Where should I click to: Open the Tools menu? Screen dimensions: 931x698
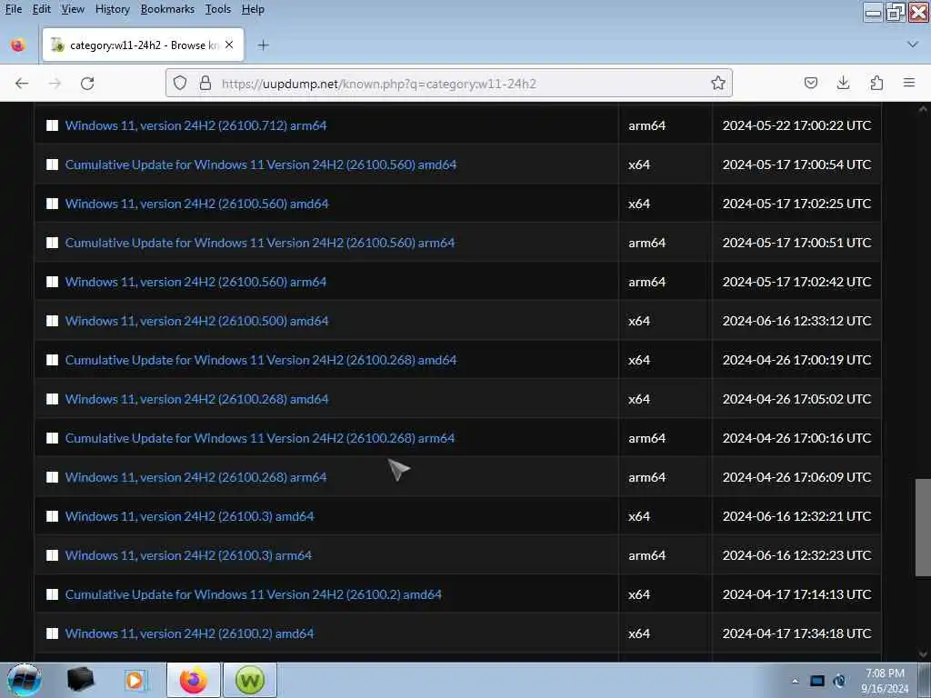point(218,9)
